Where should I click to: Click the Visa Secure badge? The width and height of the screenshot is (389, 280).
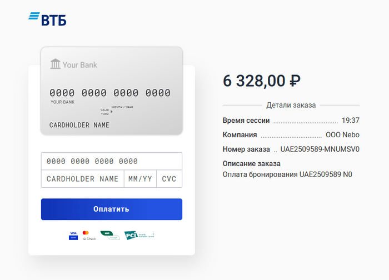tap(73, 235)
